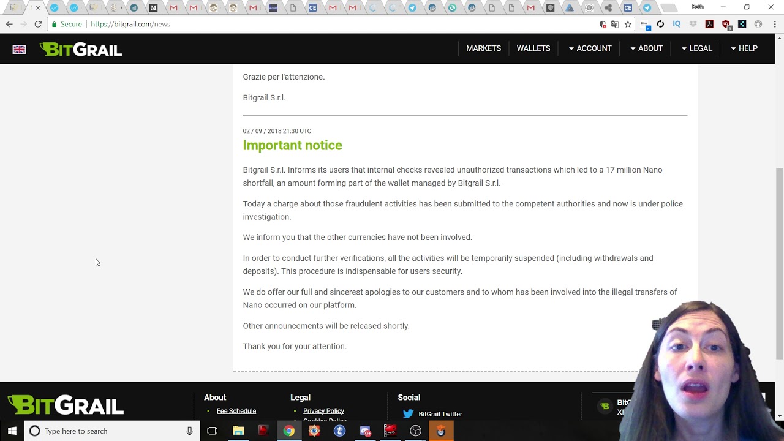The image size is (784, 441).
Task: Change language via the UK flag icon
Action: [x=19, y=49]
